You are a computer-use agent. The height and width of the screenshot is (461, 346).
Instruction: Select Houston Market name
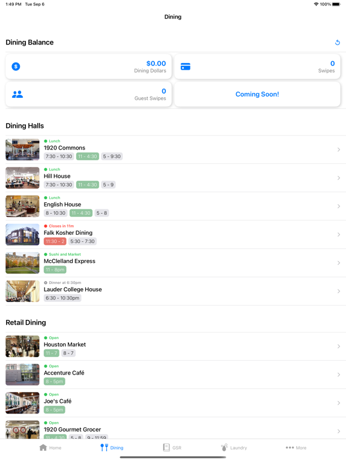point(65,345)
